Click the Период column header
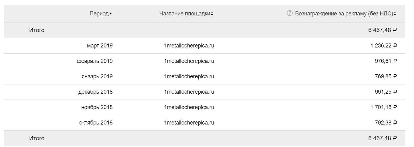 click(x=99, y=14)
